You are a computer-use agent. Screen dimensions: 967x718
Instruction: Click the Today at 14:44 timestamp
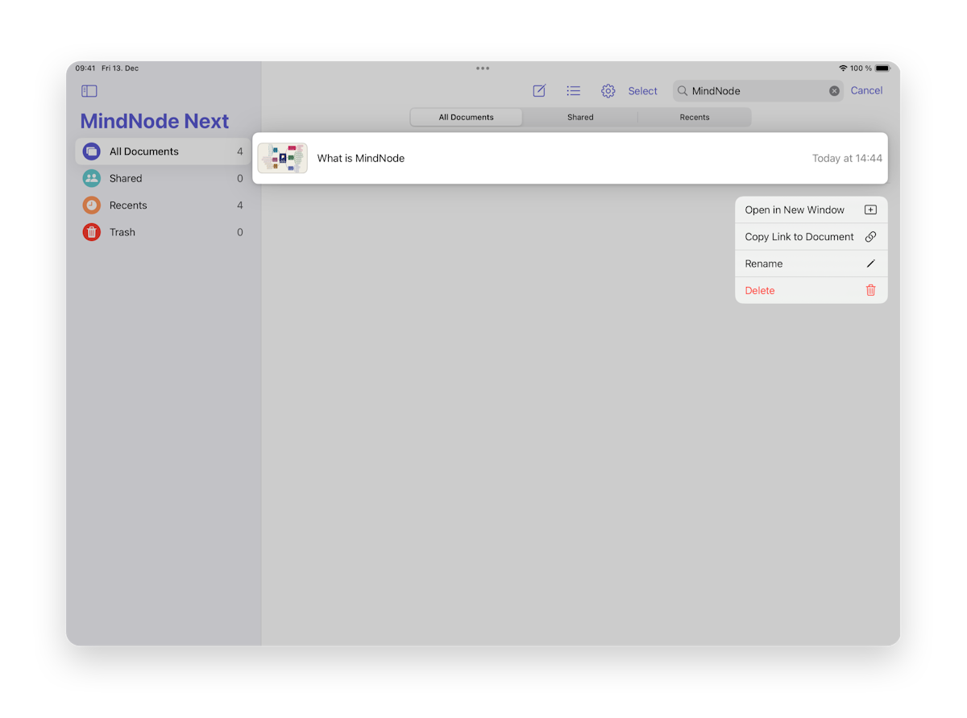pos(847,159)
